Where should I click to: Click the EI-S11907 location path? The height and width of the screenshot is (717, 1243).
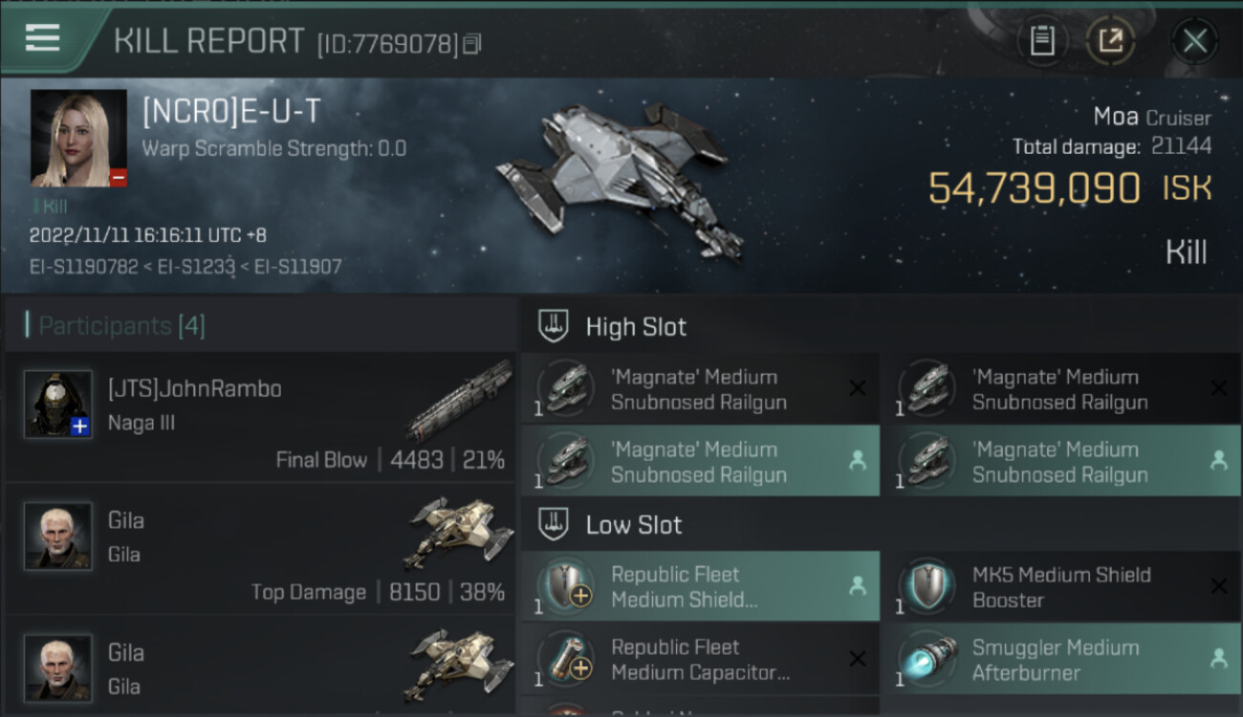click(299, 267)
